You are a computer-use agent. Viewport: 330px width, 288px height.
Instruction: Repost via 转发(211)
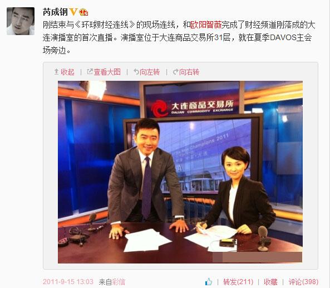click(x=238, y=282)
